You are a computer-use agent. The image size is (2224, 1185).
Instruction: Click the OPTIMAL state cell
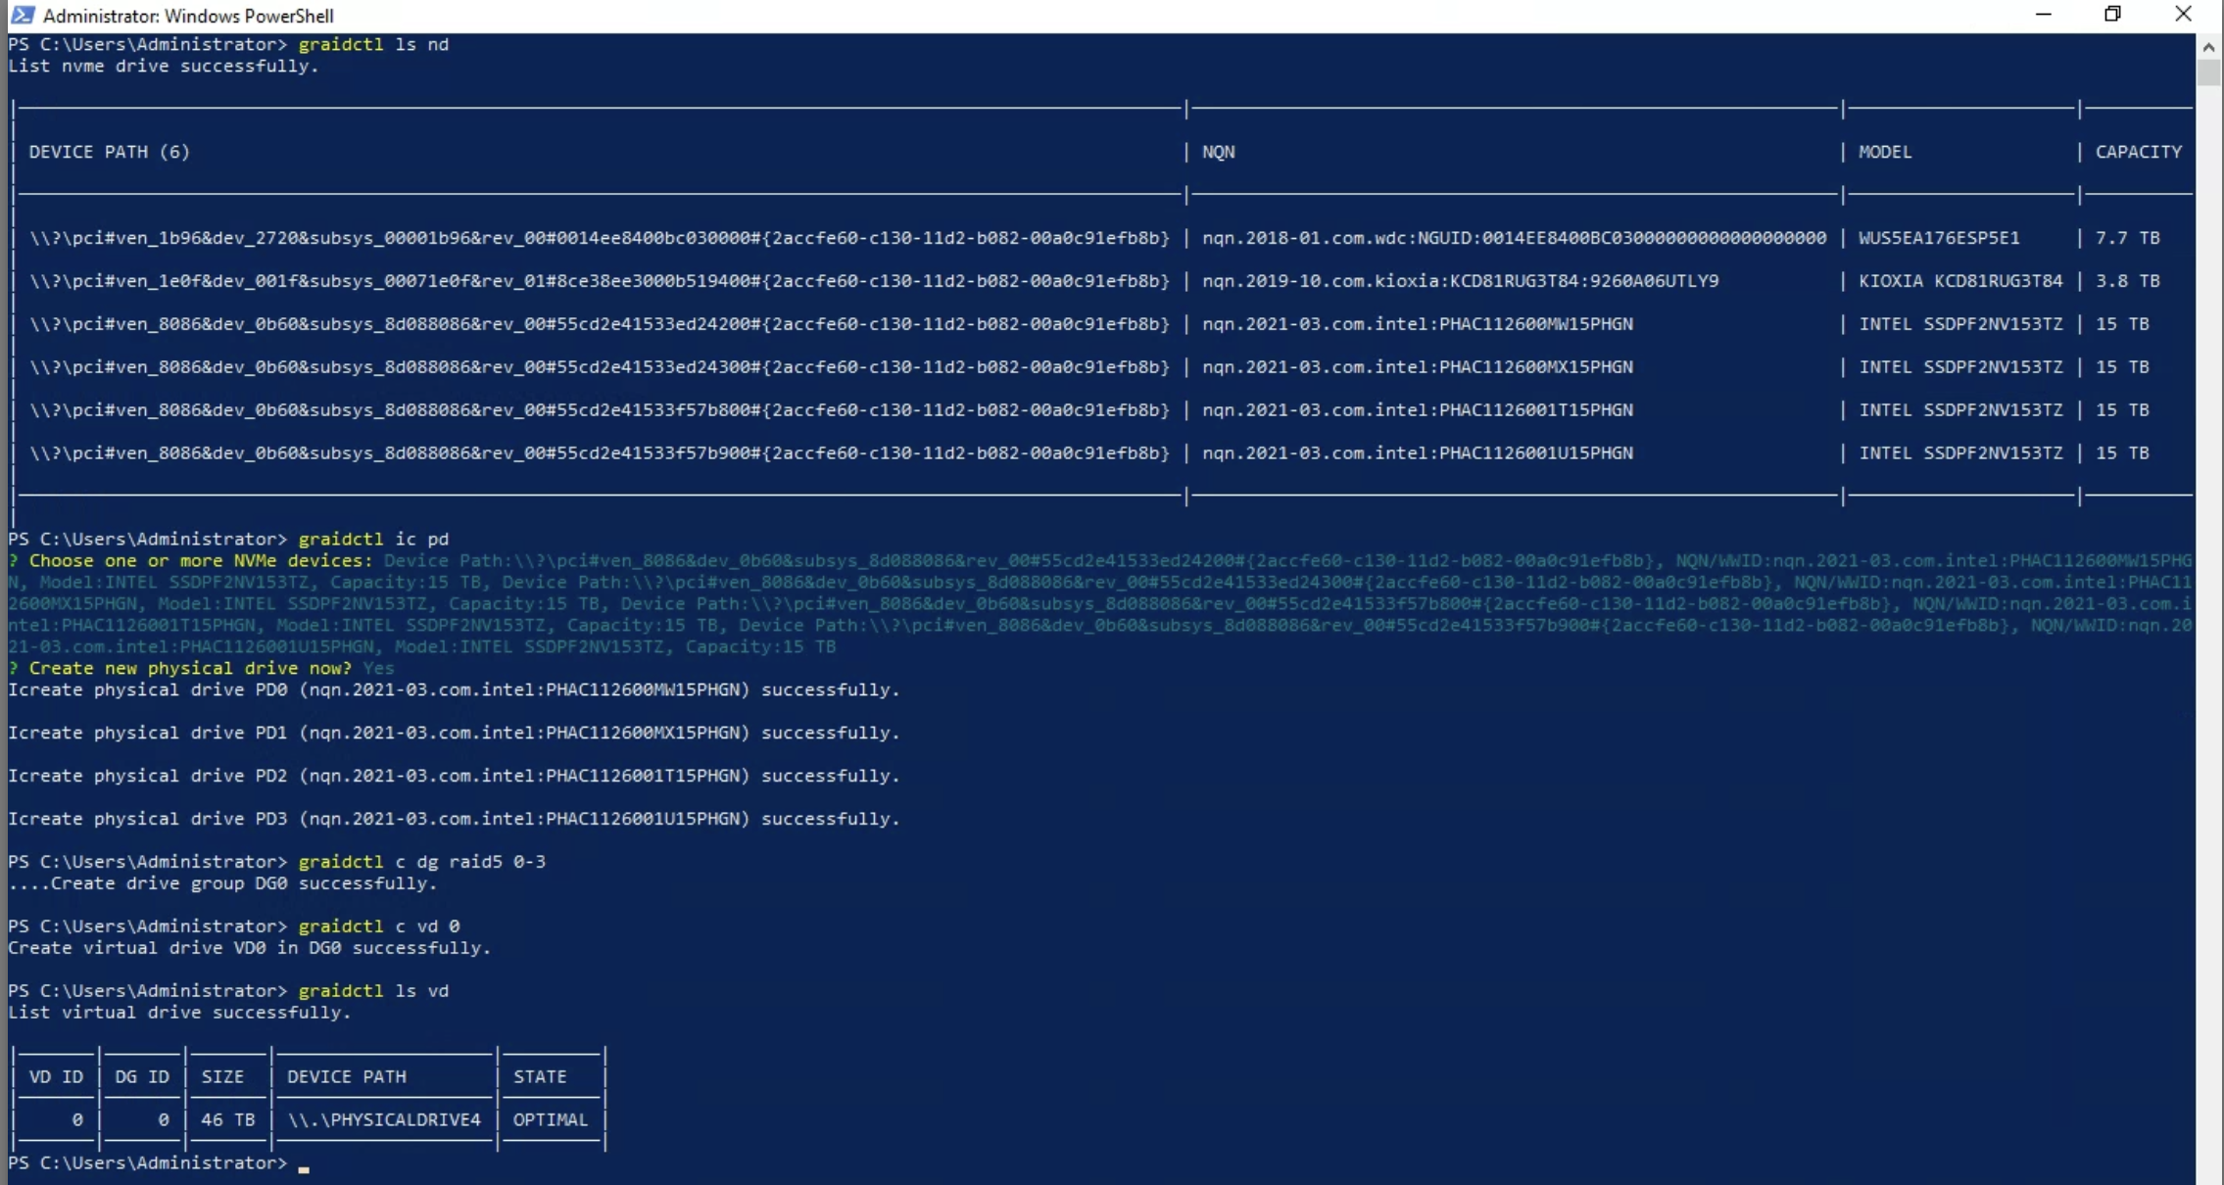point(551,1119)
